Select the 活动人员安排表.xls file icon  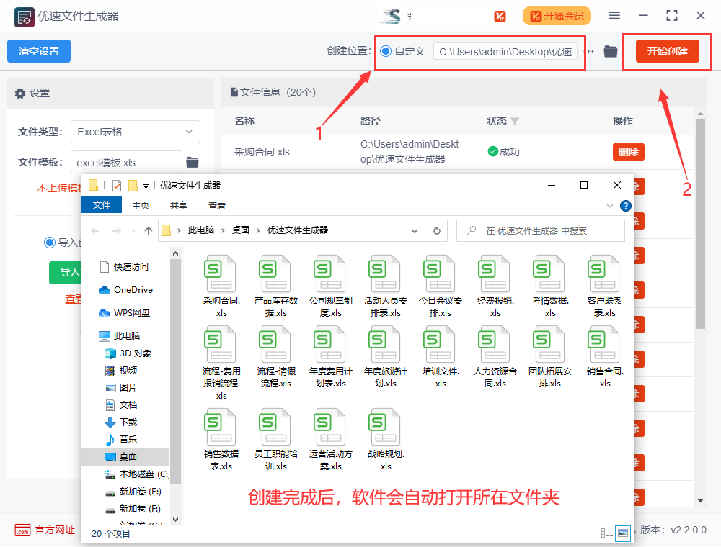385,274
